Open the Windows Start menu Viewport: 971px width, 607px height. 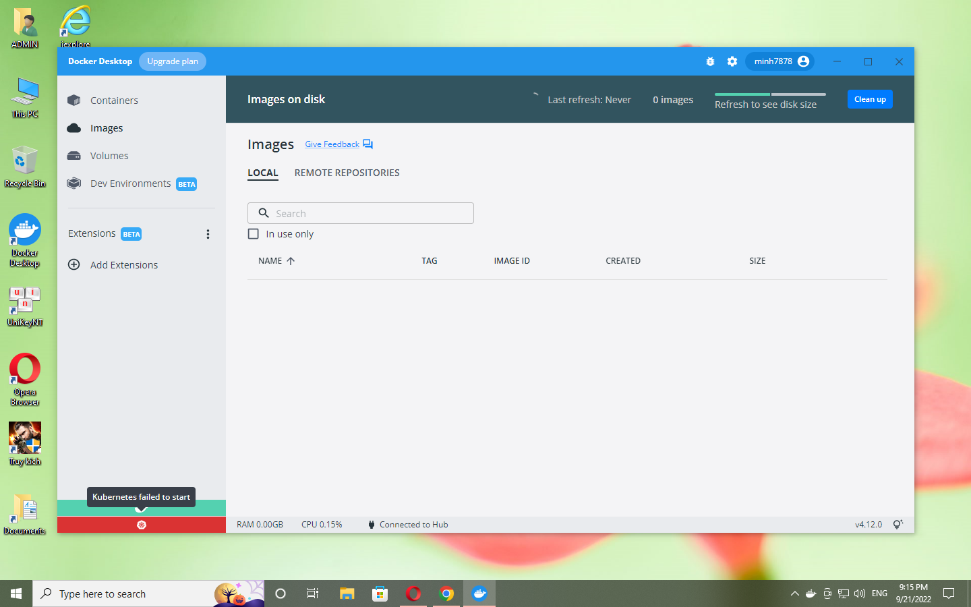16,594
